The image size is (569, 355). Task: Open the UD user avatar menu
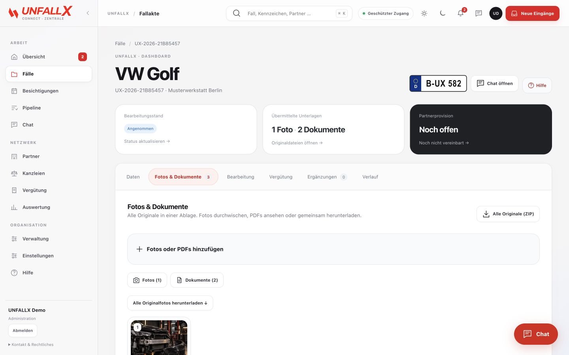click(496, 13)
